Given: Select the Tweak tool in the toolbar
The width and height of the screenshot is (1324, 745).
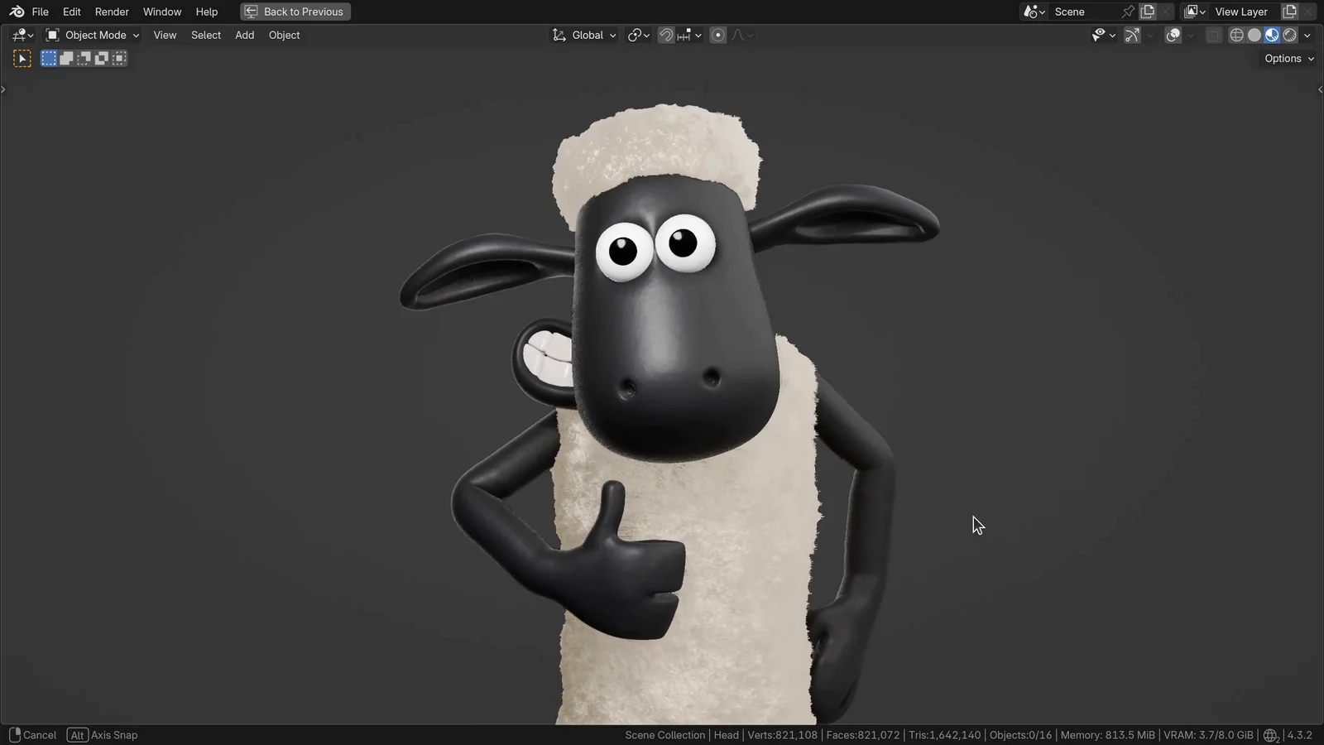Looking at the screenshot, I should click(22, 58).
